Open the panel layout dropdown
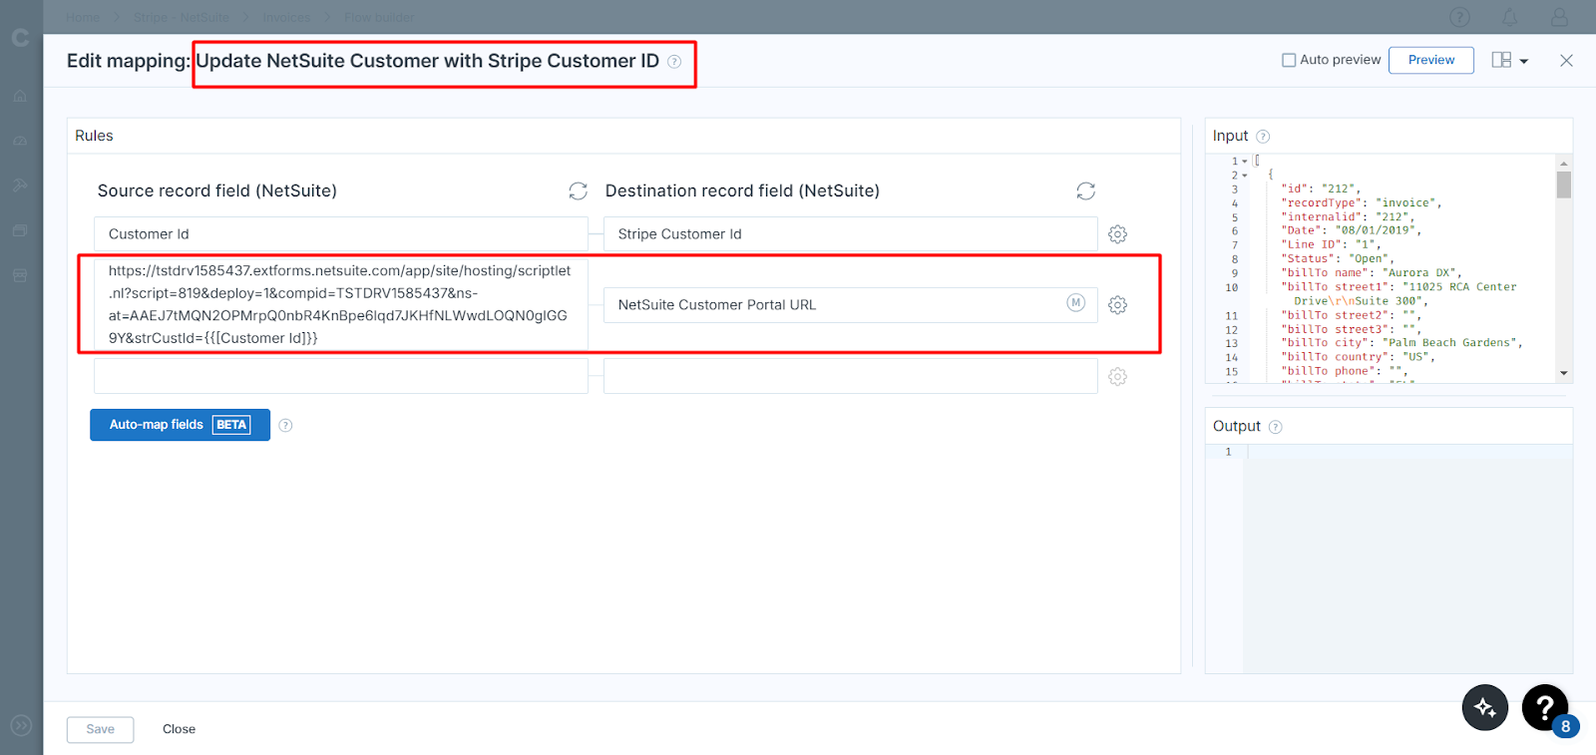 click(x=1509, y=60)
